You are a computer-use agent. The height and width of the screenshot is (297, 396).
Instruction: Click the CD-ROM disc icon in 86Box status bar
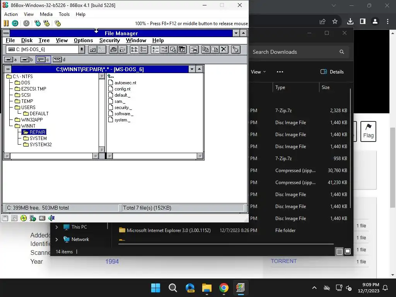point(24,218)
